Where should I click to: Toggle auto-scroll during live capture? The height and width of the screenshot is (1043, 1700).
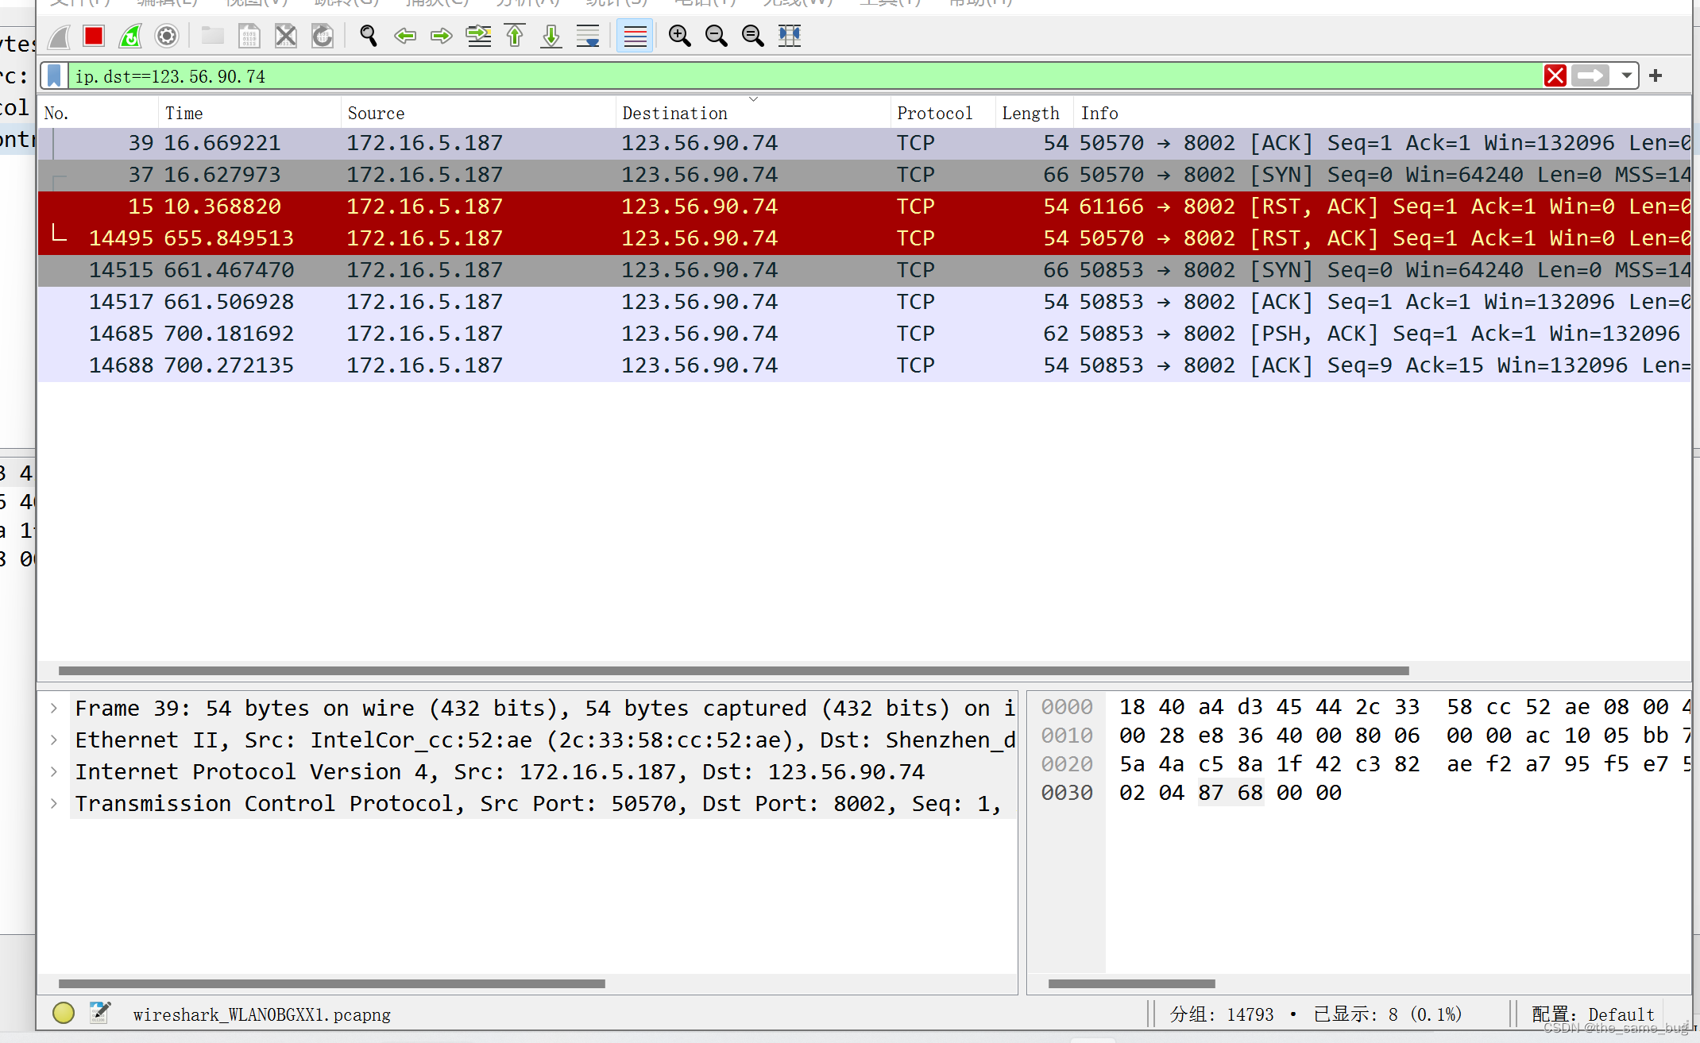(x=588, y=36)
